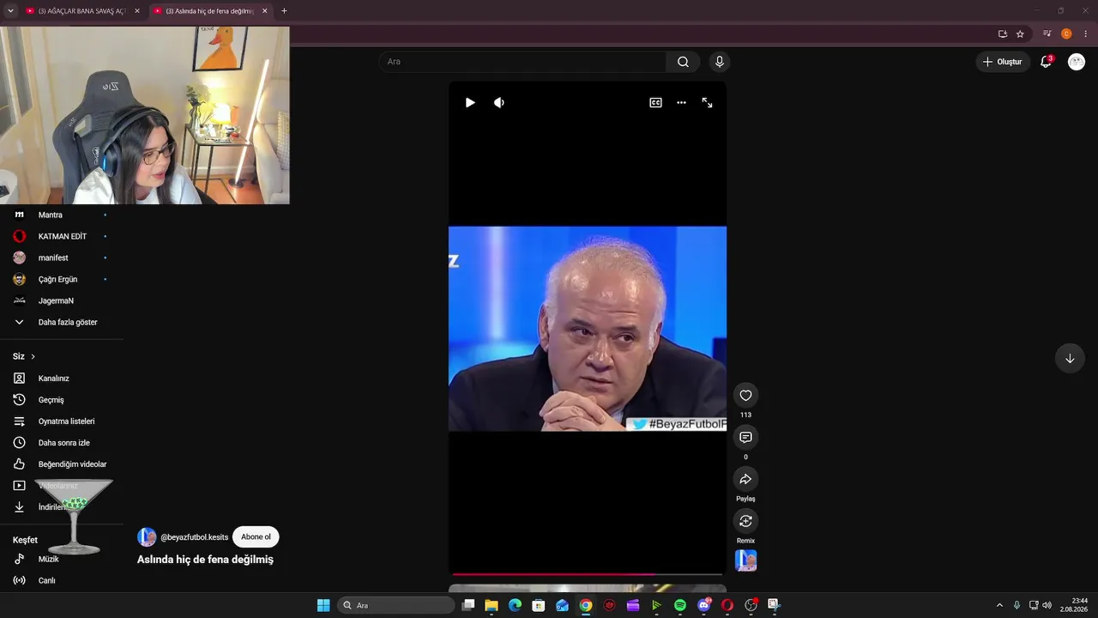The image size is (1098, 618).
Task: Submit search with the magnifier button
Action: point(683,62)
